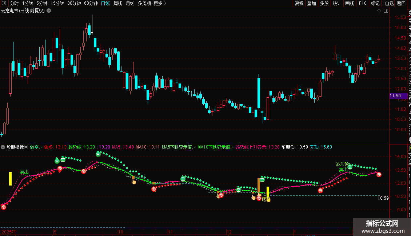Click the last 多 signal at chart end
The height and width of the screenshot is (236, 411).
379,174
